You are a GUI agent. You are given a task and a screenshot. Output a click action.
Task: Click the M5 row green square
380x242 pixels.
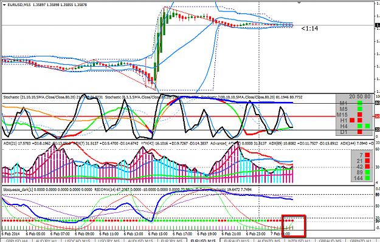point(360,109)
